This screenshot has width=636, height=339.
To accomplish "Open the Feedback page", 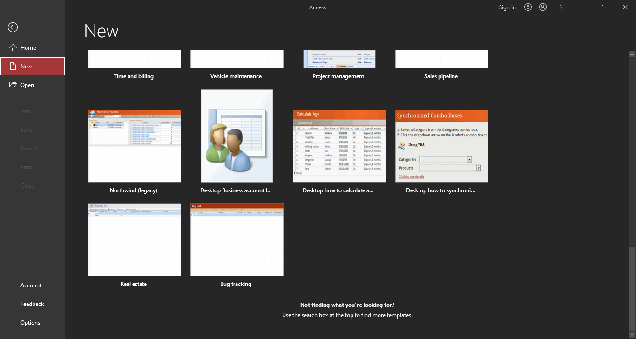I will (32, 304).
